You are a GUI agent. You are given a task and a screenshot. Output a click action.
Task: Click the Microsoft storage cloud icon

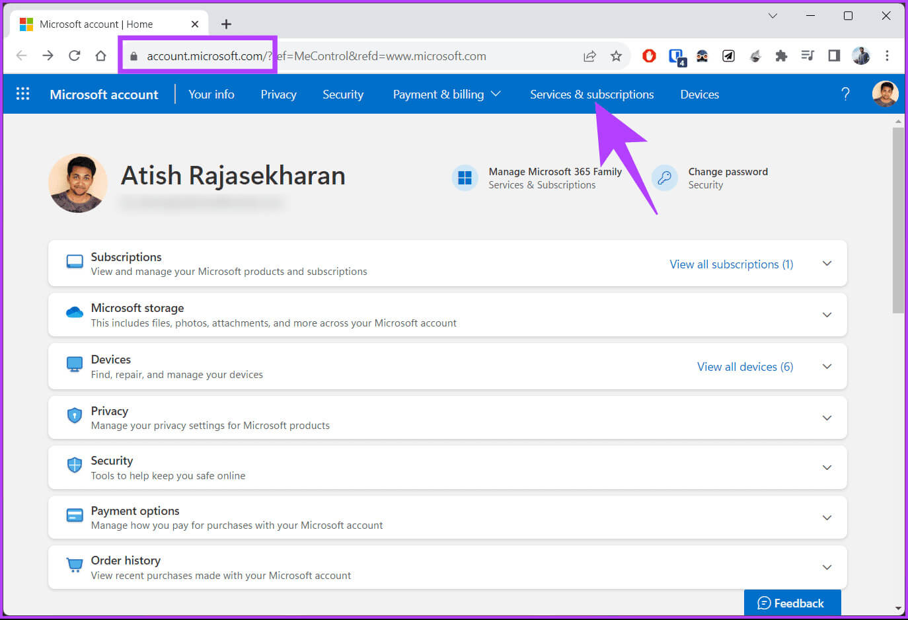tap(75, 312)
